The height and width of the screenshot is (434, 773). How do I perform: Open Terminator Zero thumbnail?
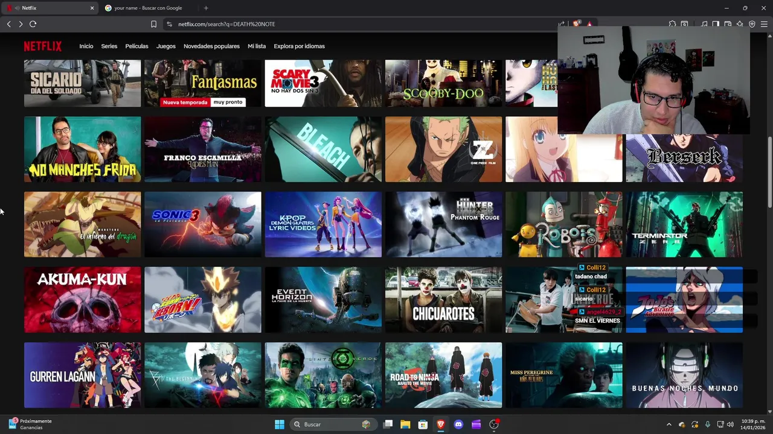tap(684, 224)
